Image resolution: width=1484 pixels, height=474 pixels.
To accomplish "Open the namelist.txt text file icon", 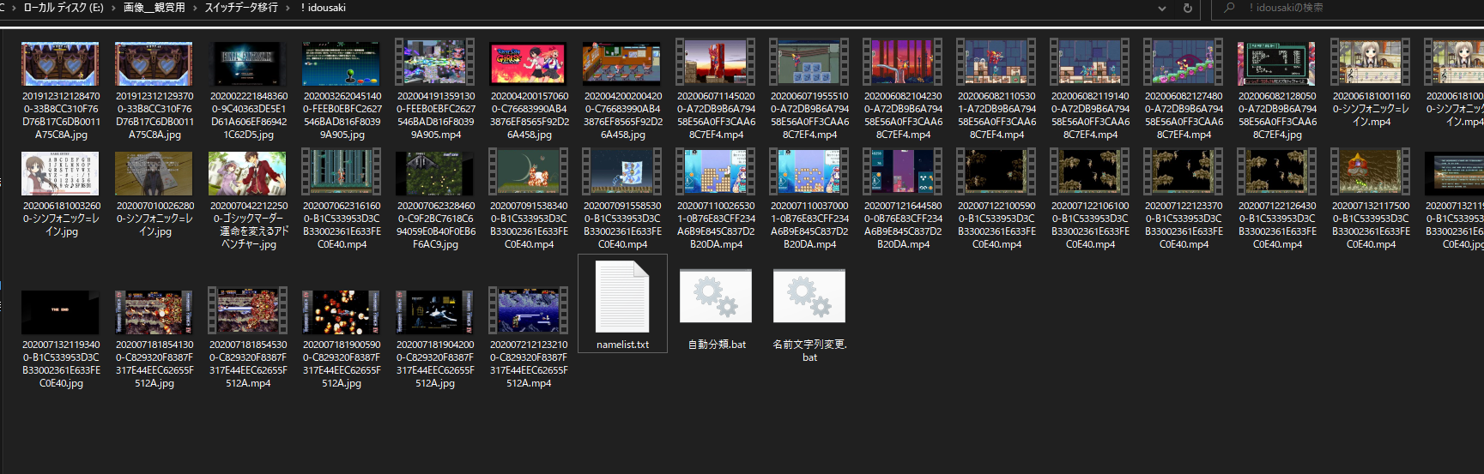I will click(x=622, y=297).
